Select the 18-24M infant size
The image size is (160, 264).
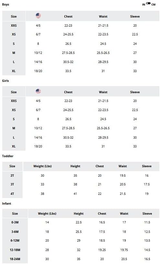click(x=15, y=259)
